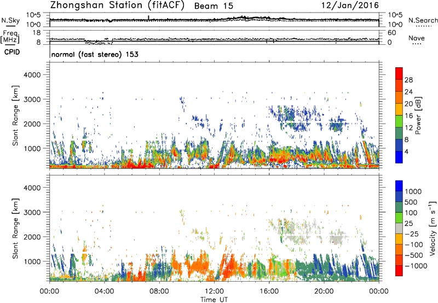This screenshot has width=438, height=303.
Task: Click the 'Freq. [MHz]' axis label
Action: click(x=10, y=37)
